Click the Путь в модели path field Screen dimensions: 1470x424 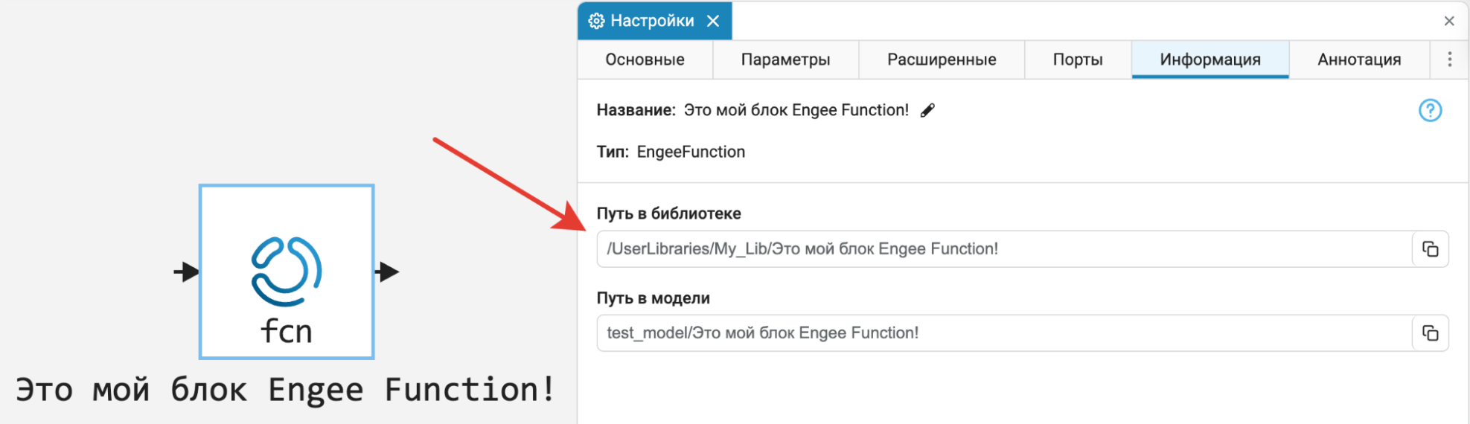[1005, 333]
